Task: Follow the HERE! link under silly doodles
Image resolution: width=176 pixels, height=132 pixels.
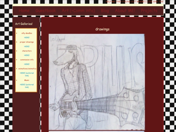Action: point(27,37)
